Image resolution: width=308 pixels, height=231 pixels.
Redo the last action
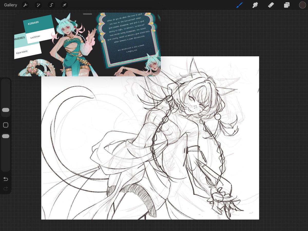(6, 189)
